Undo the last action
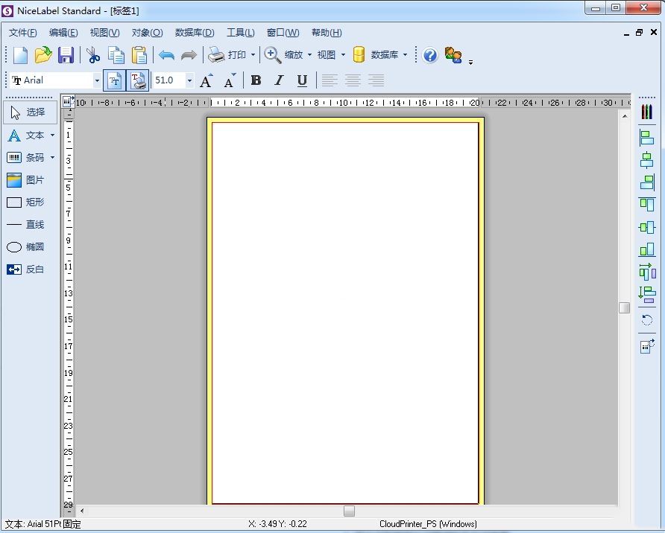Viewport: 665px width, 533px height. [x=166, y=55]
